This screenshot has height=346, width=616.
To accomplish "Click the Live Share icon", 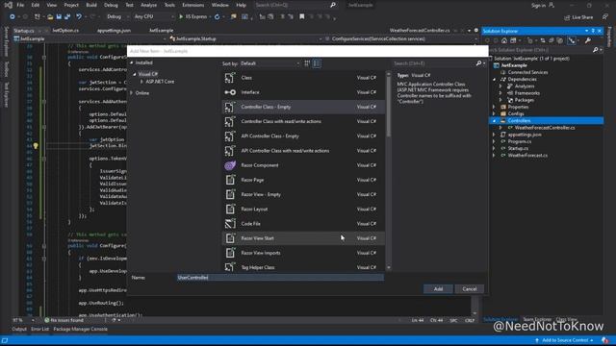I will coord(567,17).
